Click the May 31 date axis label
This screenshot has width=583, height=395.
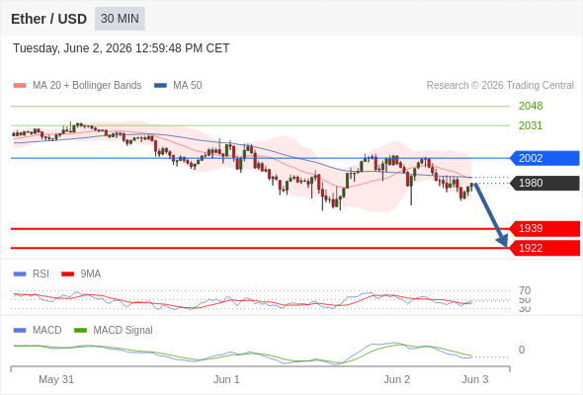(x=56, y=379)
